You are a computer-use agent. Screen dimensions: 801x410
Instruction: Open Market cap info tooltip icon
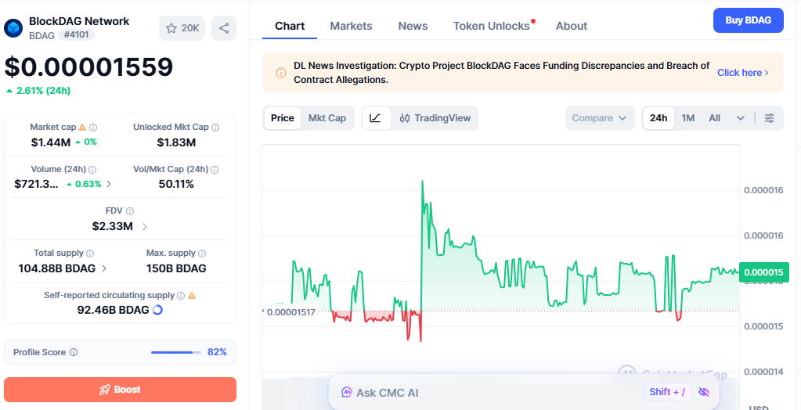(x=93, y=127)
